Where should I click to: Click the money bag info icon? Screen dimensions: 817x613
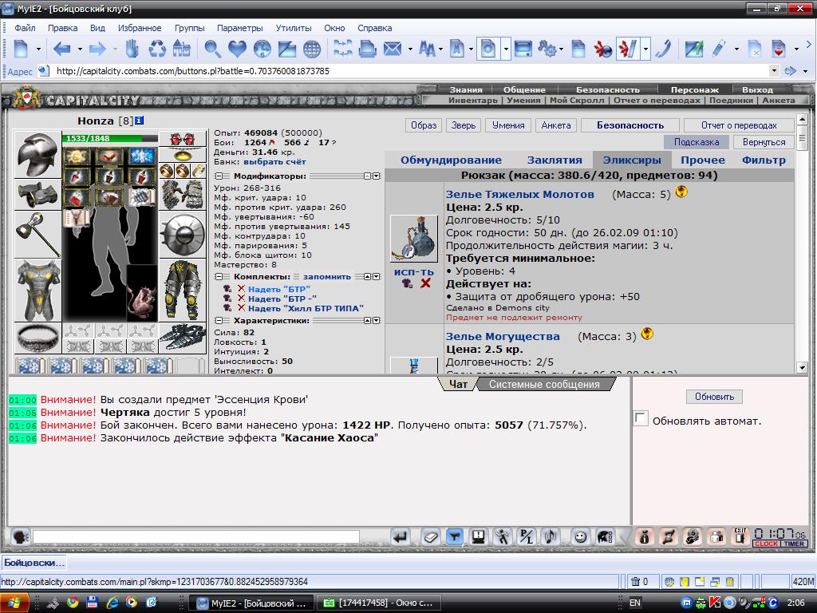pos(644,536)
